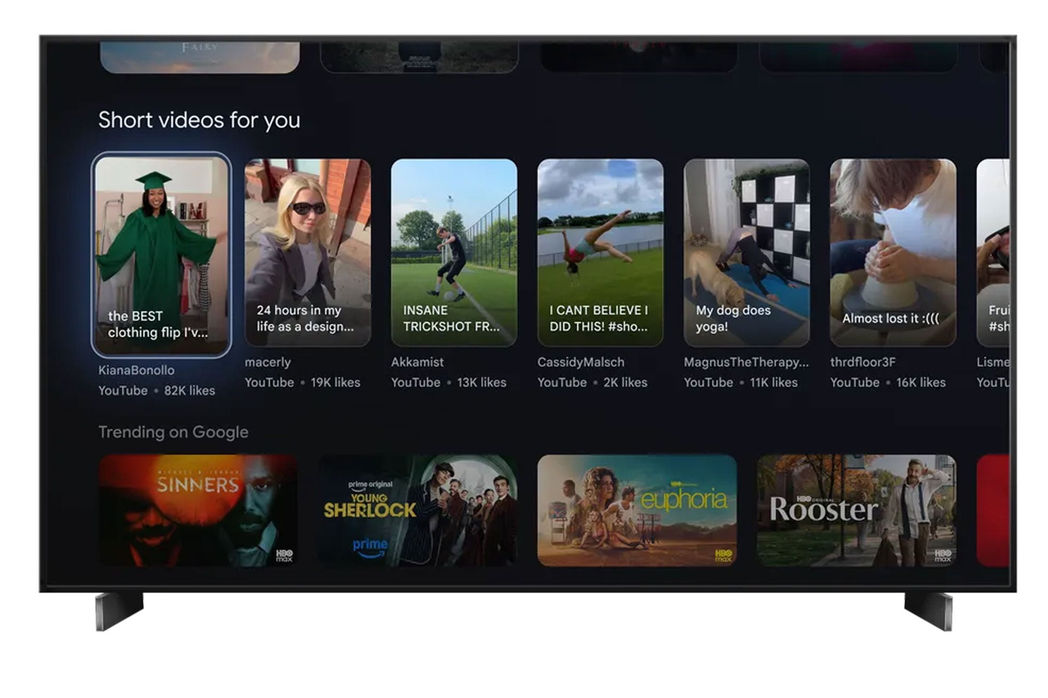
Task: Play the 'I CANT BELIEVE I DID THIS!' short
Action: click(x=602, y=251)
